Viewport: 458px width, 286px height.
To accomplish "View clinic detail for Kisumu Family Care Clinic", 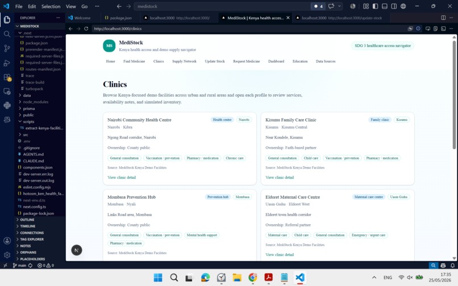I will coord(280,178).
